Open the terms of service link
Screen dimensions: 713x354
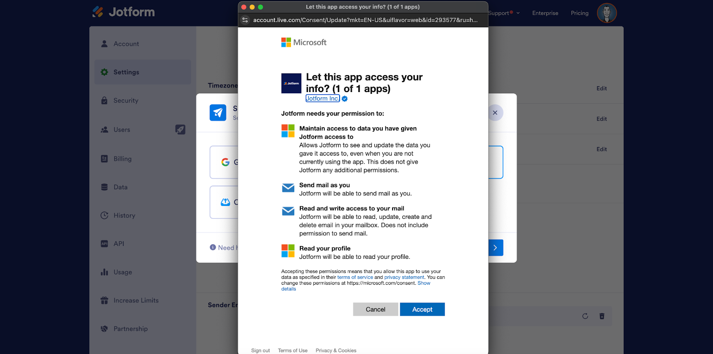355,278
